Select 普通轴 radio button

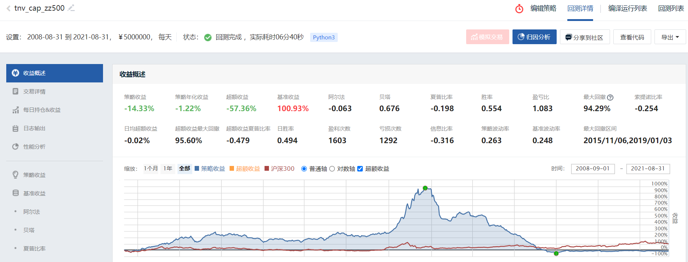304,169
